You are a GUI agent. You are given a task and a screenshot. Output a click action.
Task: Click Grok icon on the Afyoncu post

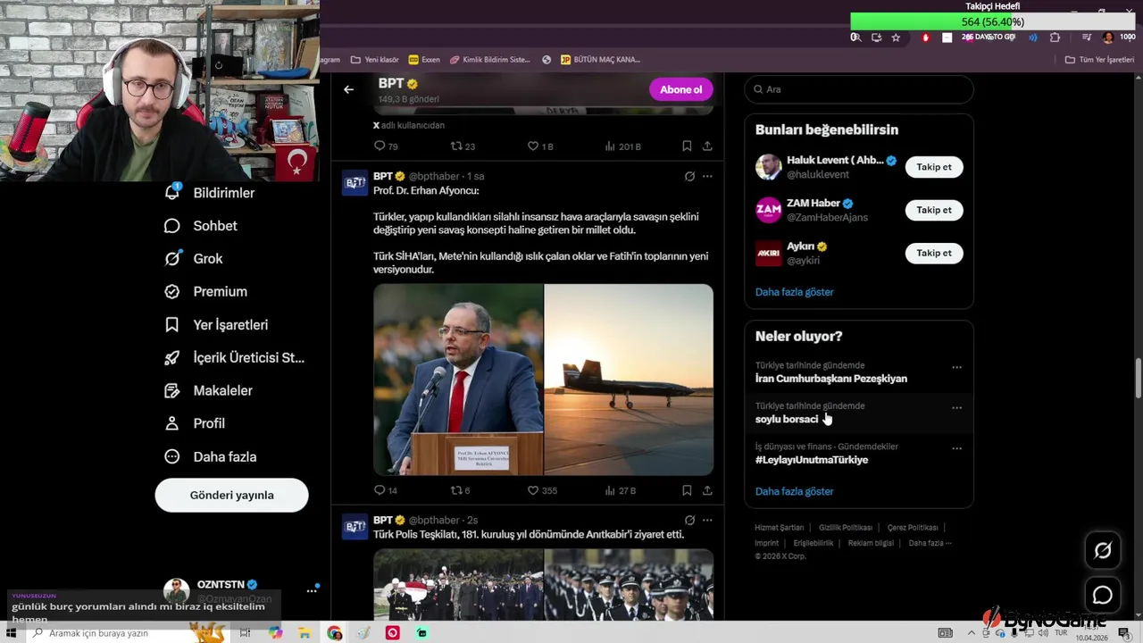tap(689, 176)
